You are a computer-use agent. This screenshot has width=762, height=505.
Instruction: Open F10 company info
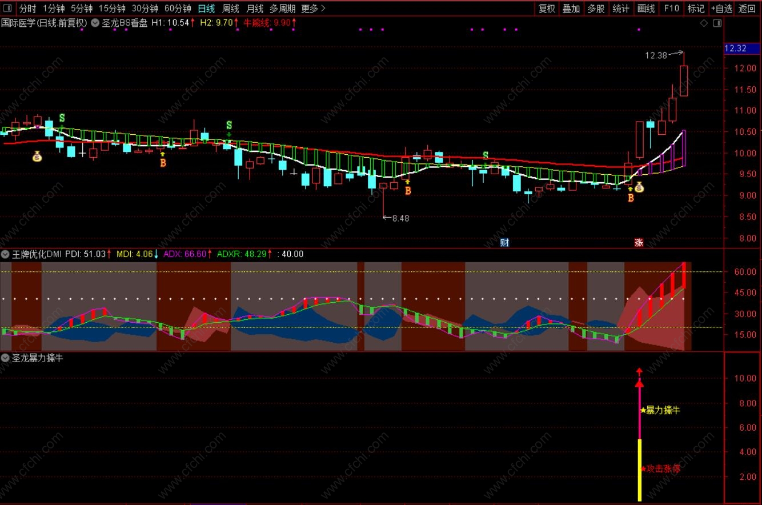pyautogui.click(x=671, y=9)
